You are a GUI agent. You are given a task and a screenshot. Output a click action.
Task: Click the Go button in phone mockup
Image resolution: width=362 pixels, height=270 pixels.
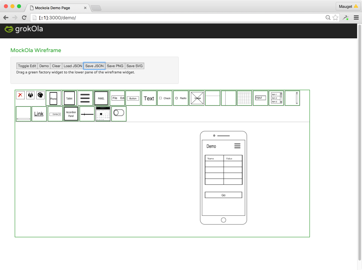[x=224, y=195]
